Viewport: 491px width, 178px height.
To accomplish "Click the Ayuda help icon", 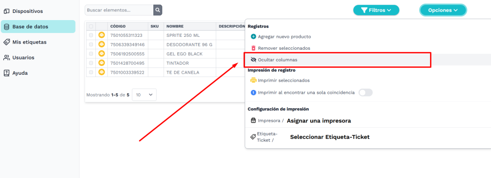I will point(6,73).
